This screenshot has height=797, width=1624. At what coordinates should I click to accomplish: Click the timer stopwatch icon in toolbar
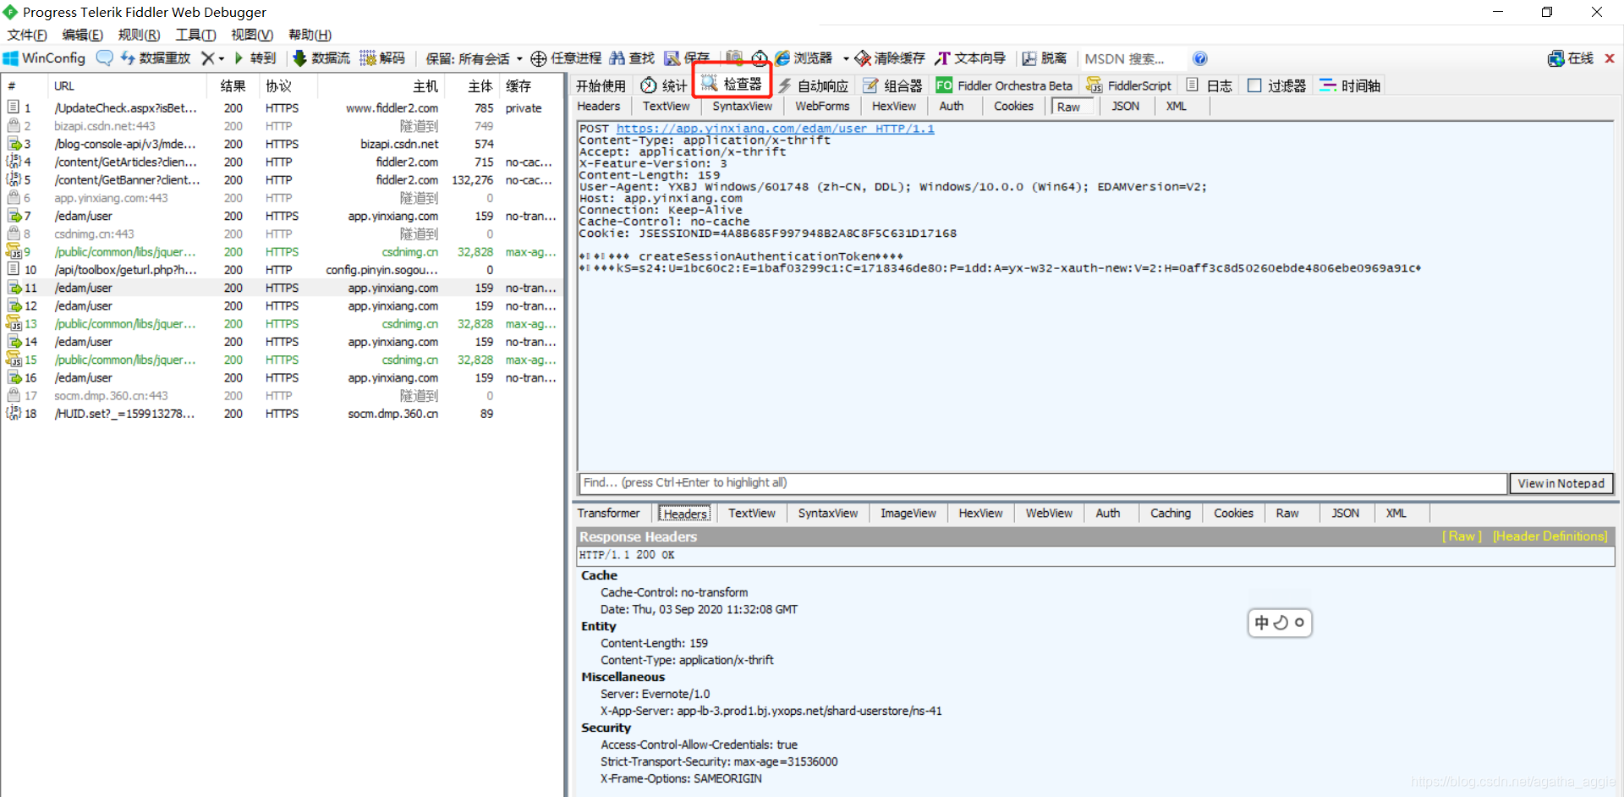[760, 58]
